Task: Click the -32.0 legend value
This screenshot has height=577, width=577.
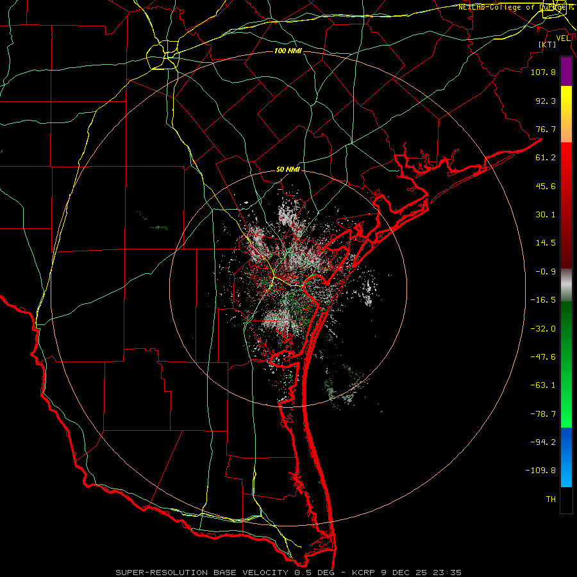Action: click(543, 329)
